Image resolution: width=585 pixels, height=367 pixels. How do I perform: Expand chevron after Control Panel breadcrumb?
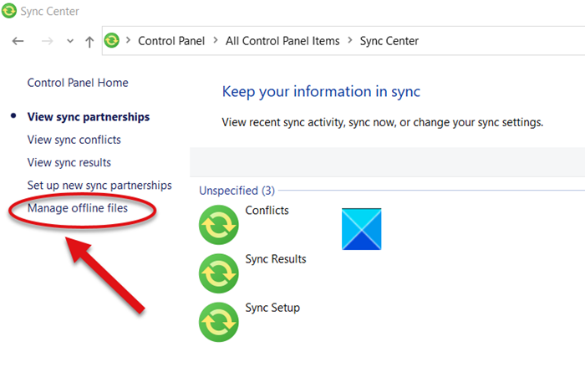215,40
